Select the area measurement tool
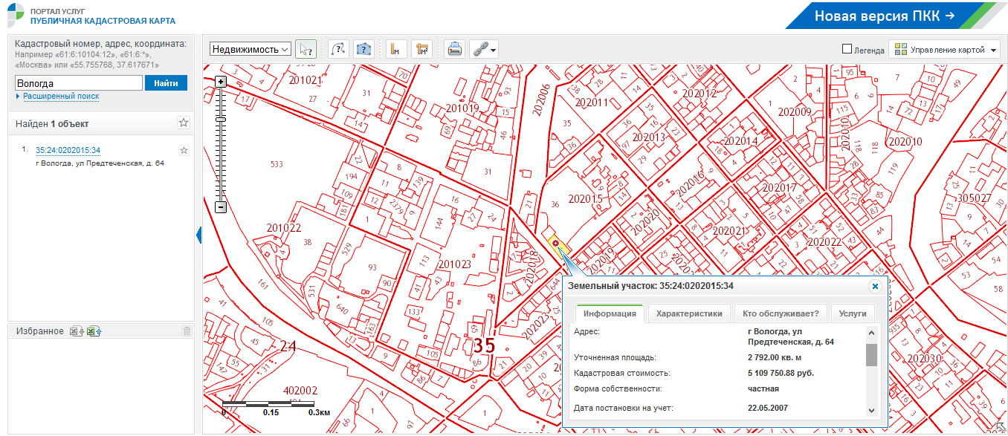The width and height of the screenshot is (1008, 436). click(x=422, y=50)
